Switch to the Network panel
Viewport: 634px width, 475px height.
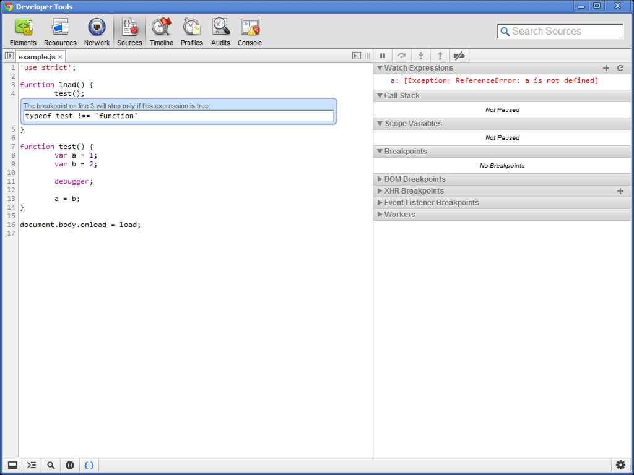click(97, 32)
